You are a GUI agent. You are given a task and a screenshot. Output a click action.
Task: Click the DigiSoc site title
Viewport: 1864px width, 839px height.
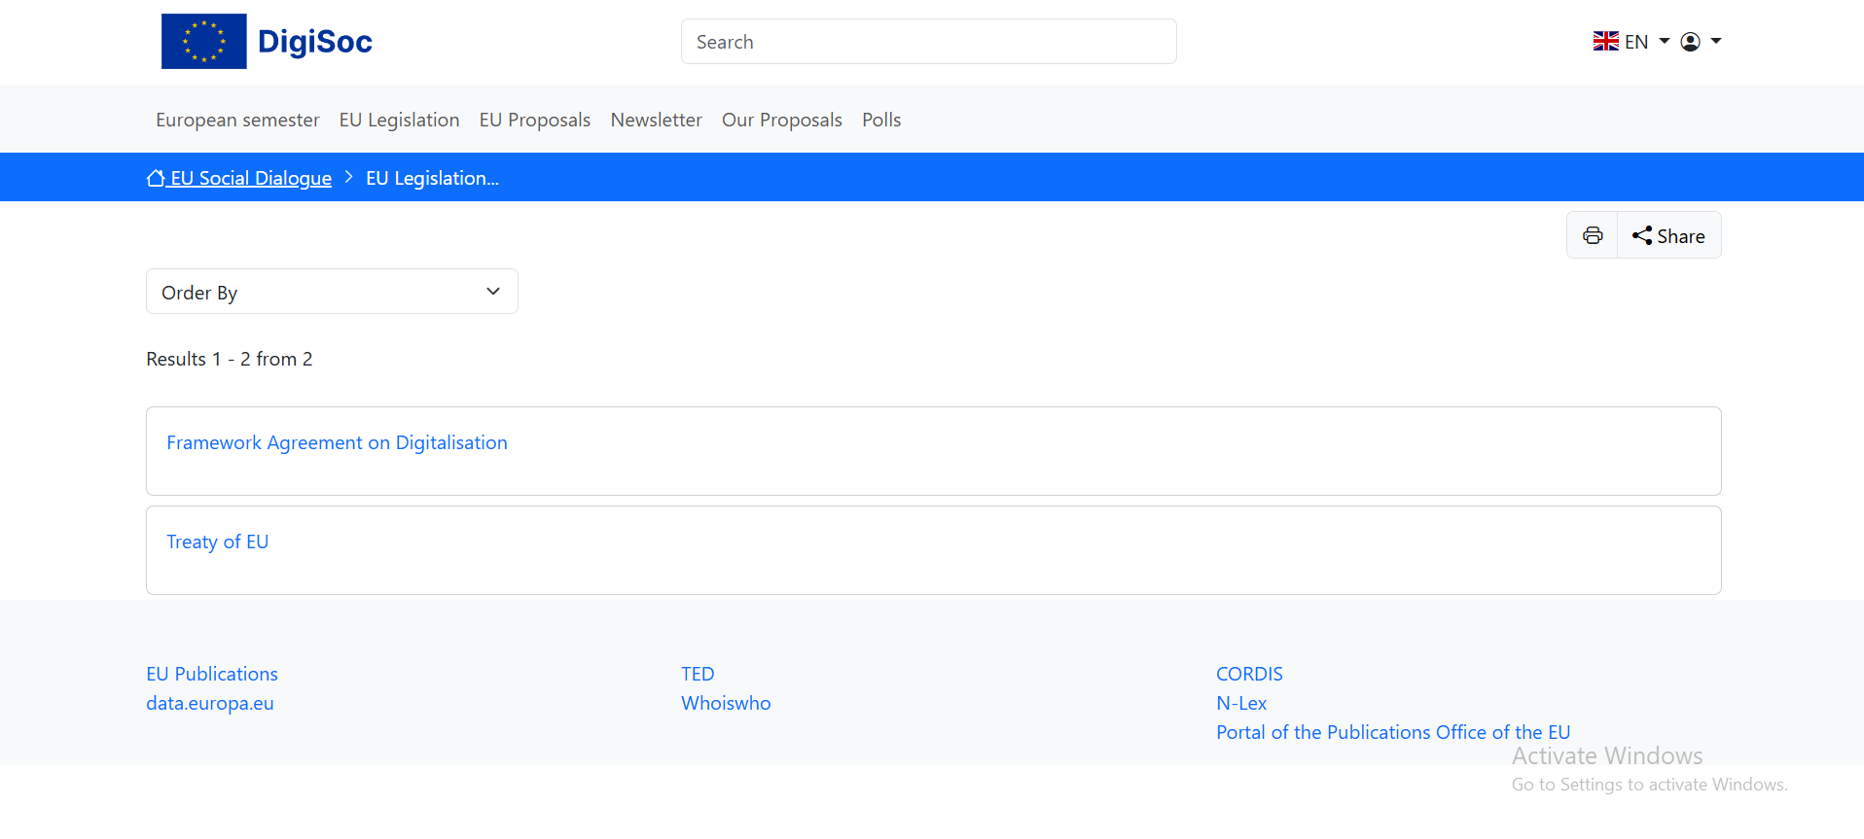coord(314,42)
